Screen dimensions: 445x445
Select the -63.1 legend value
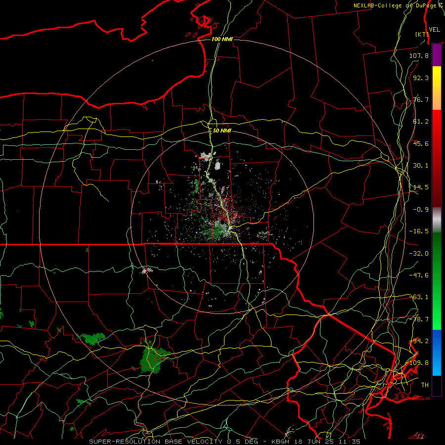(419, 297)
